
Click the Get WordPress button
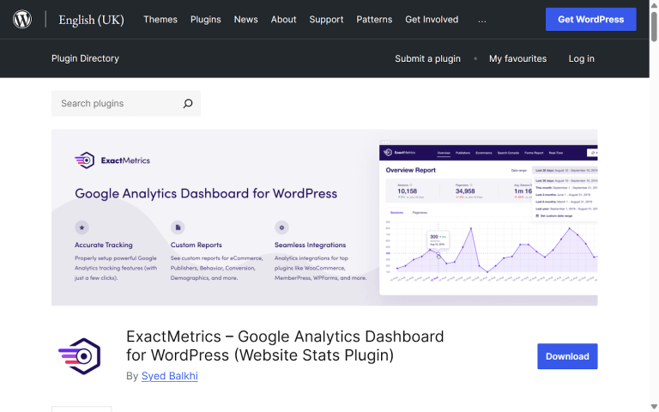click(x=590, y=20)
